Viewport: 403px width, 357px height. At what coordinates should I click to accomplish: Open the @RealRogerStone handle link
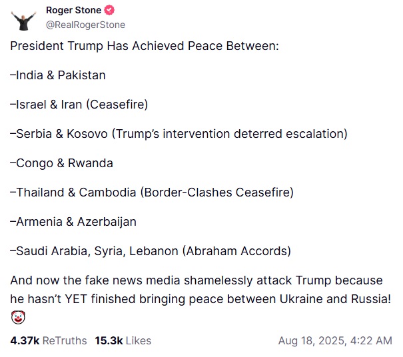click(x=85, y=25)
